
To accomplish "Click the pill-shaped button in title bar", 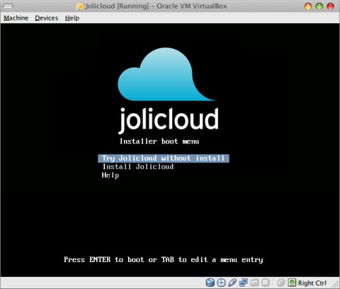I will click(8, 6).
